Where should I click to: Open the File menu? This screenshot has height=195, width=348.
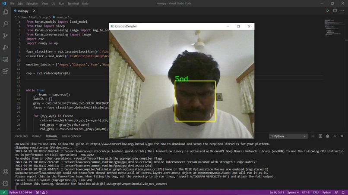[12, 3]
